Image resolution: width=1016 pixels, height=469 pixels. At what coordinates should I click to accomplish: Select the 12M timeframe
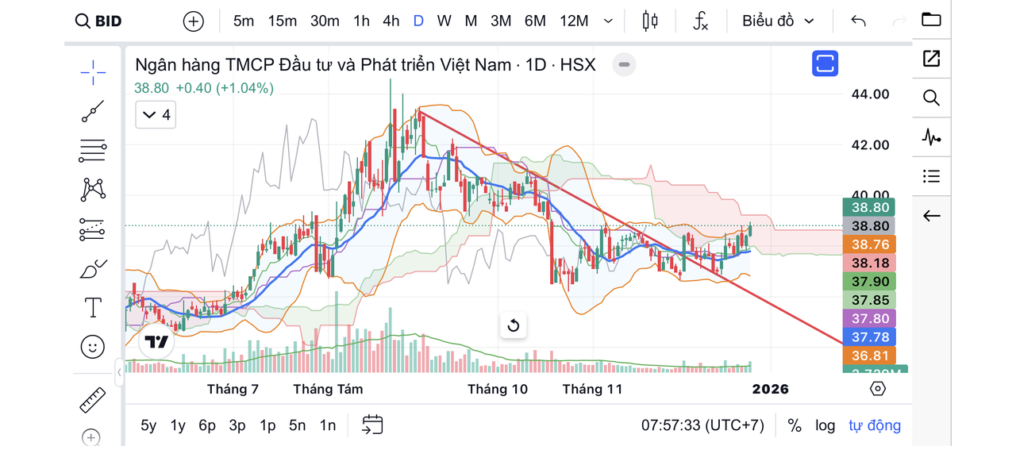[x=574, y=21]
